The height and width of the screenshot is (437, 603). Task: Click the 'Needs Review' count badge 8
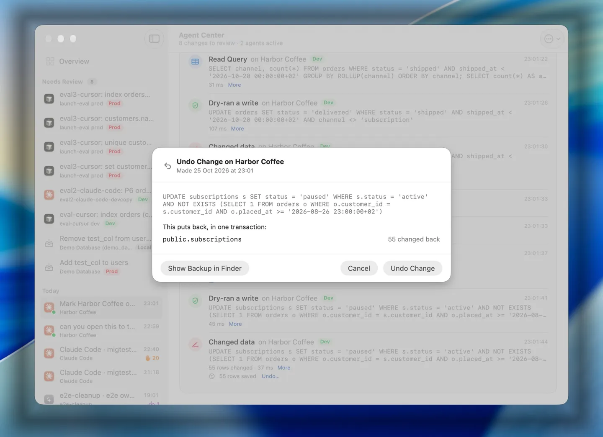(92, 82)
